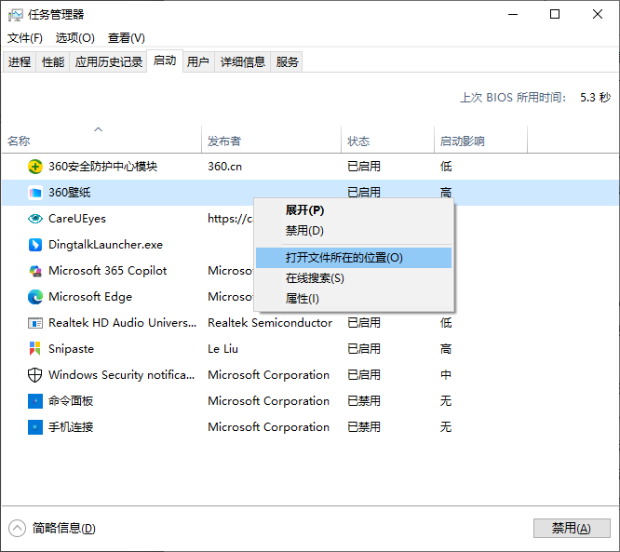The image size is (620, 552).
Task: Click 已启用 status in the Snipaste row
Action: [364, 349]
